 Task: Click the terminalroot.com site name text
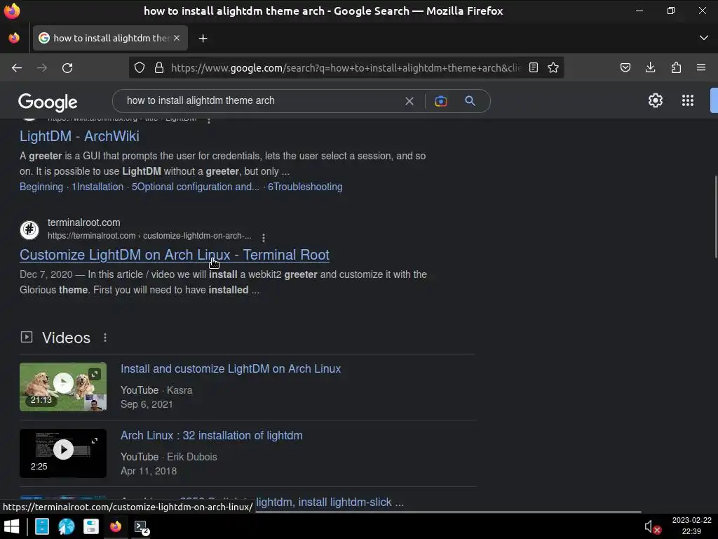point(84,222)
